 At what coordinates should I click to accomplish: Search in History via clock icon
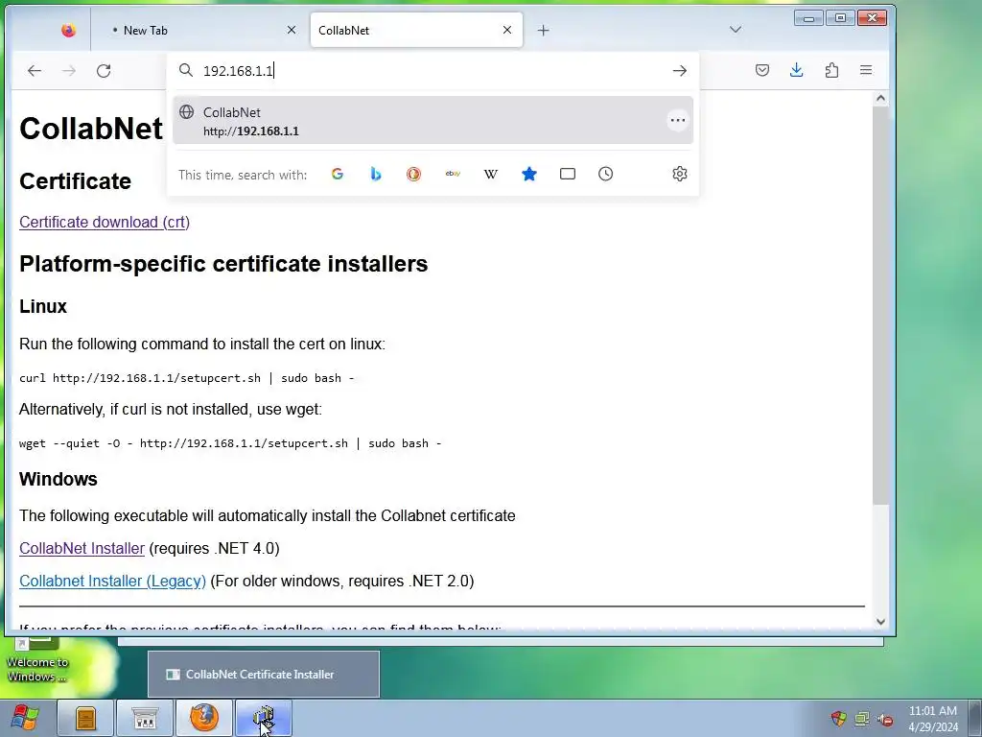(606, 175)
